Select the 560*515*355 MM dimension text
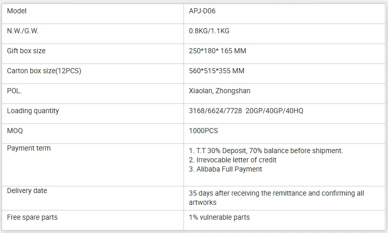Screen dimensions: 388x233 (x=216, y=71)
